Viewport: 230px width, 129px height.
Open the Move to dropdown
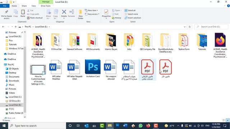49,14
